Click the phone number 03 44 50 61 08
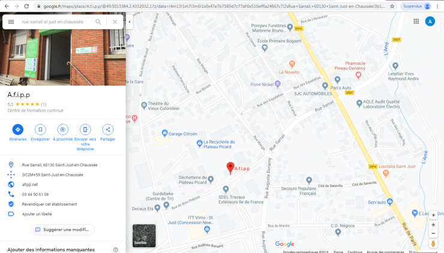The height and width of the screenshot is (253, 444). pyautogui.click(x=35, y=194)
